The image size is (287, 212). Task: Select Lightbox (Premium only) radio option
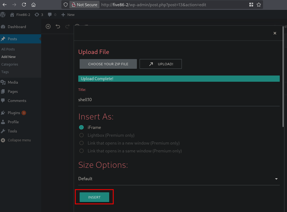[82, 135]
